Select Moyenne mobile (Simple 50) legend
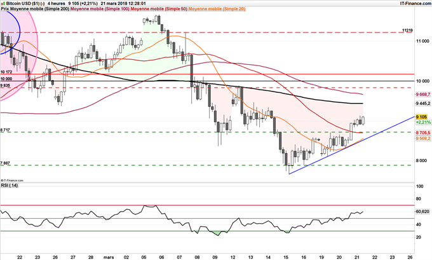This screenshot has height=260, width=432. pos(159,9)
